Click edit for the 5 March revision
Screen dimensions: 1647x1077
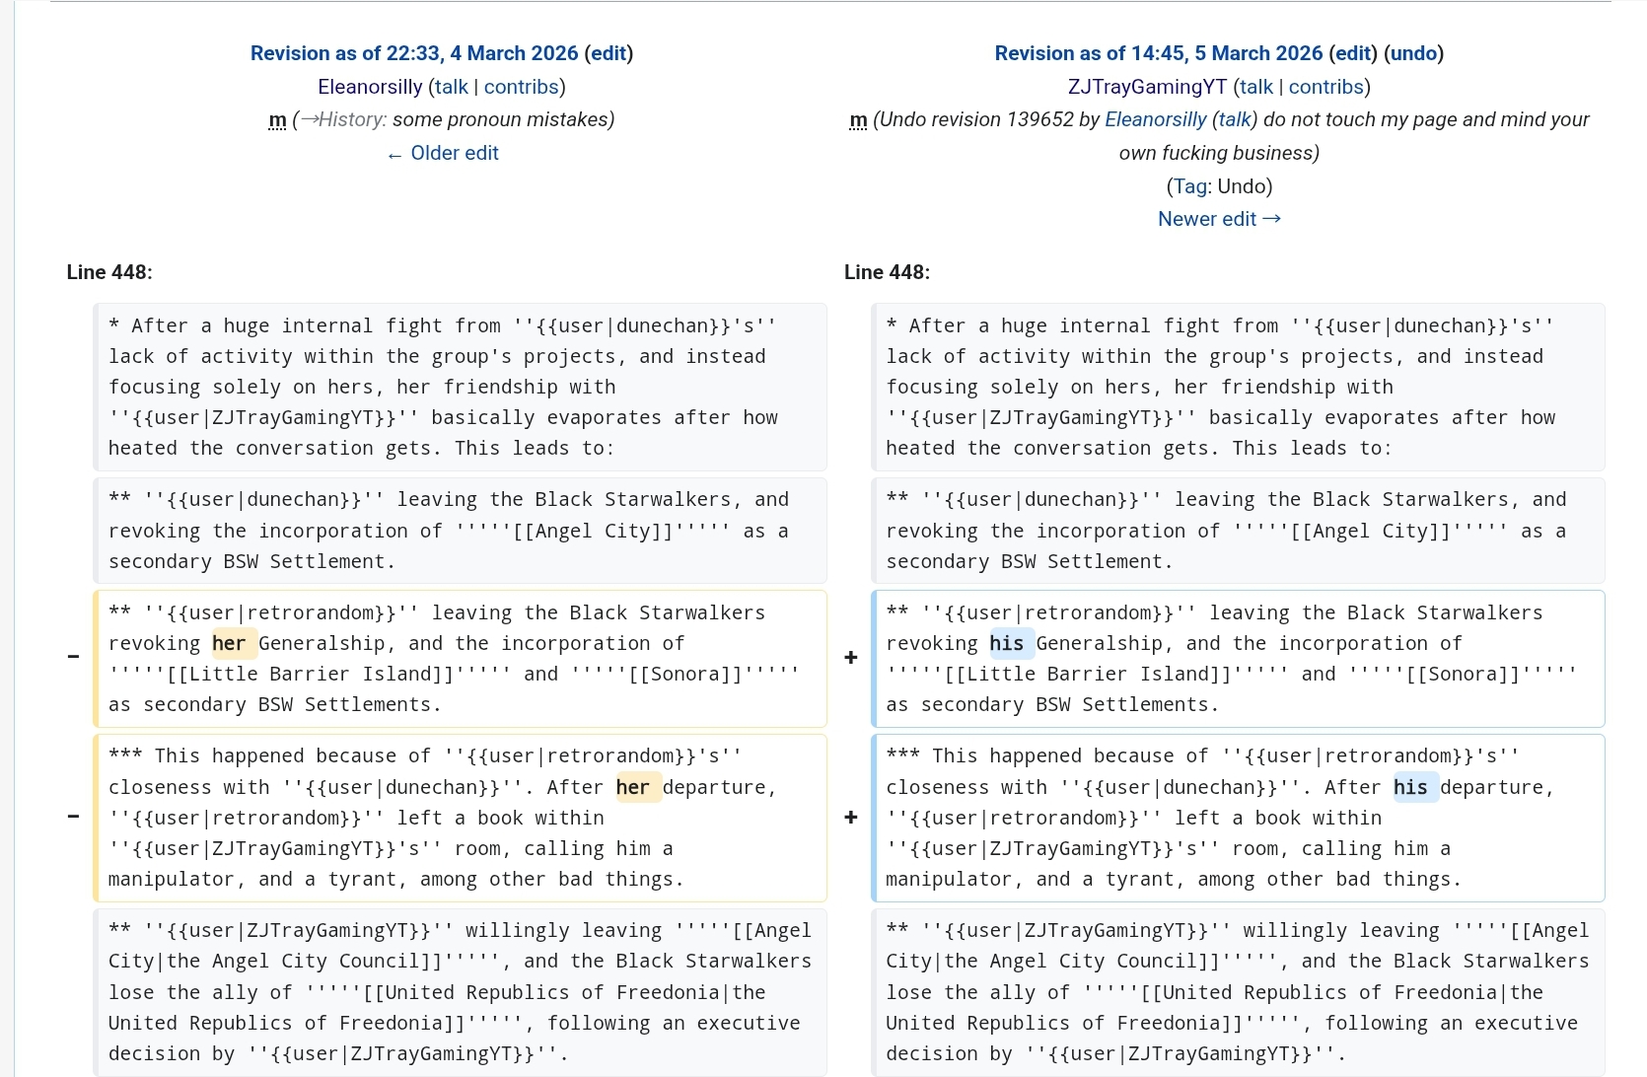(x=1352, y=53)
